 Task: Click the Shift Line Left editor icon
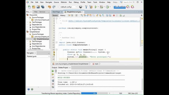[x=107, y=15]
